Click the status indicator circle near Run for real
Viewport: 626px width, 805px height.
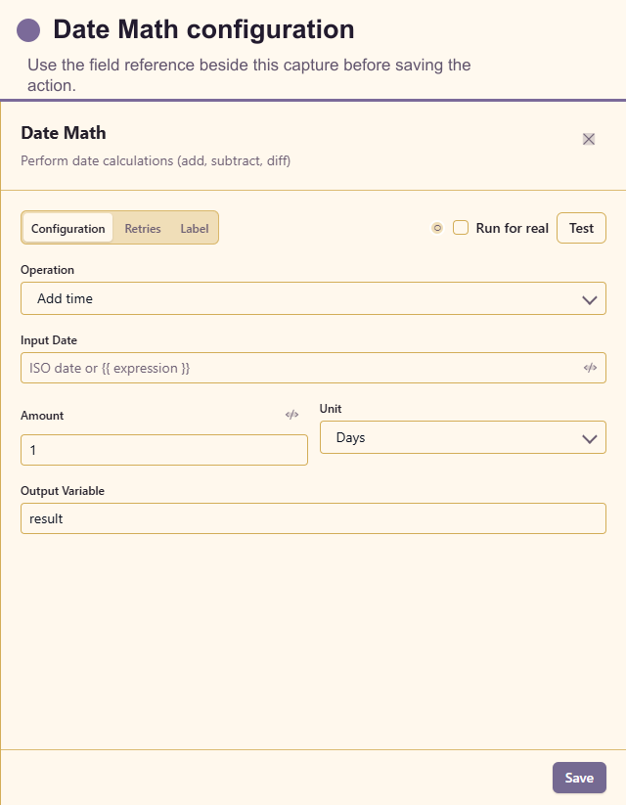437,228
